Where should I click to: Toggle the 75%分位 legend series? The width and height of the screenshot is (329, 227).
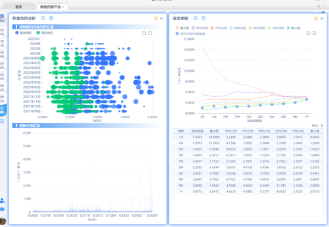pos(218,28)
